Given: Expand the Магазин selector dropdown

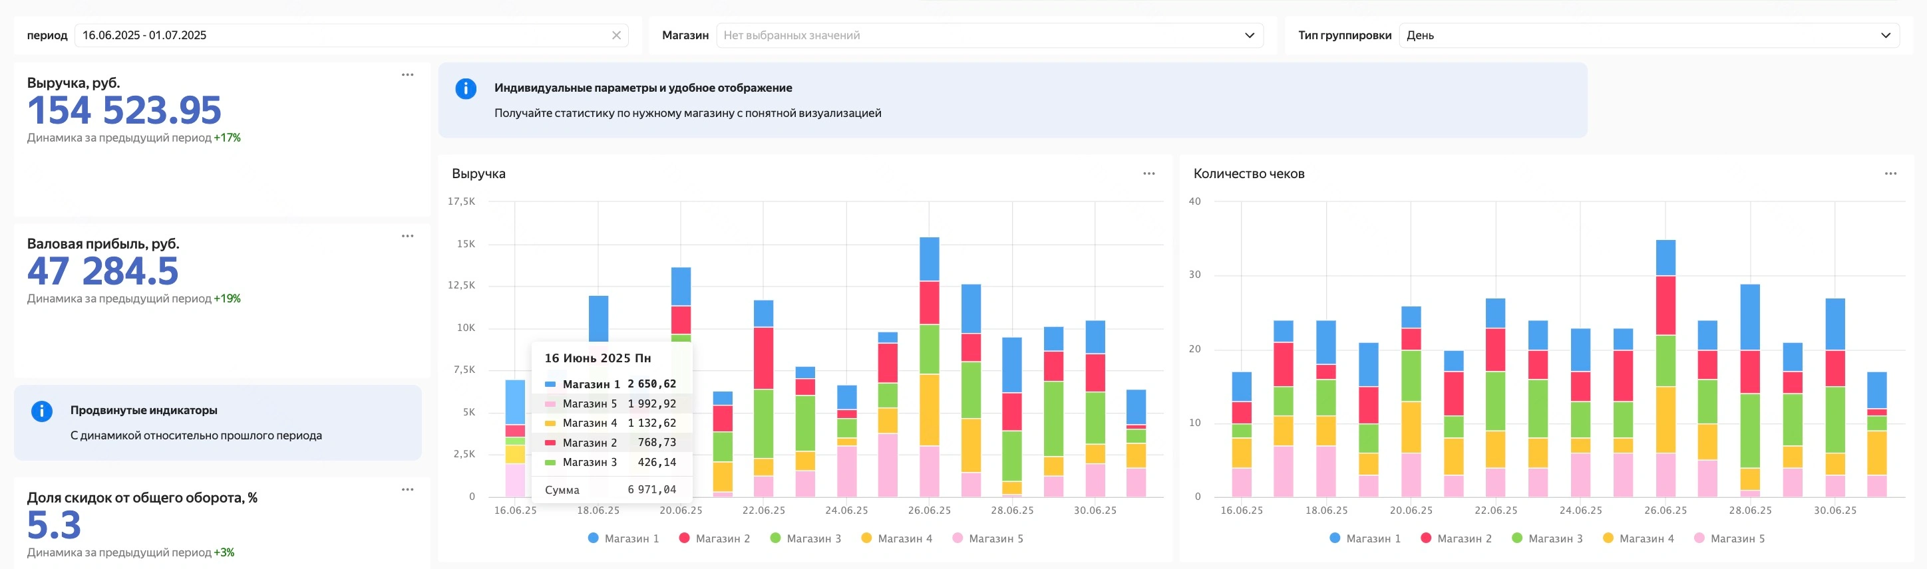Looking at the screenshot, I should [x=989, y=35].
